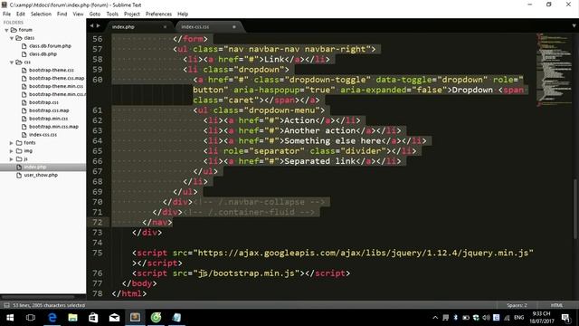Open class.db.forum.php in sidebar

[50, 46]
